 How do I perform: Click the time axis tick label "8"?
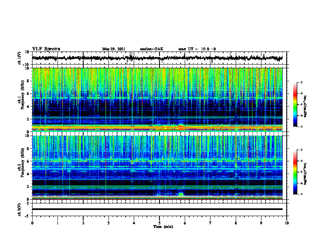236,223
